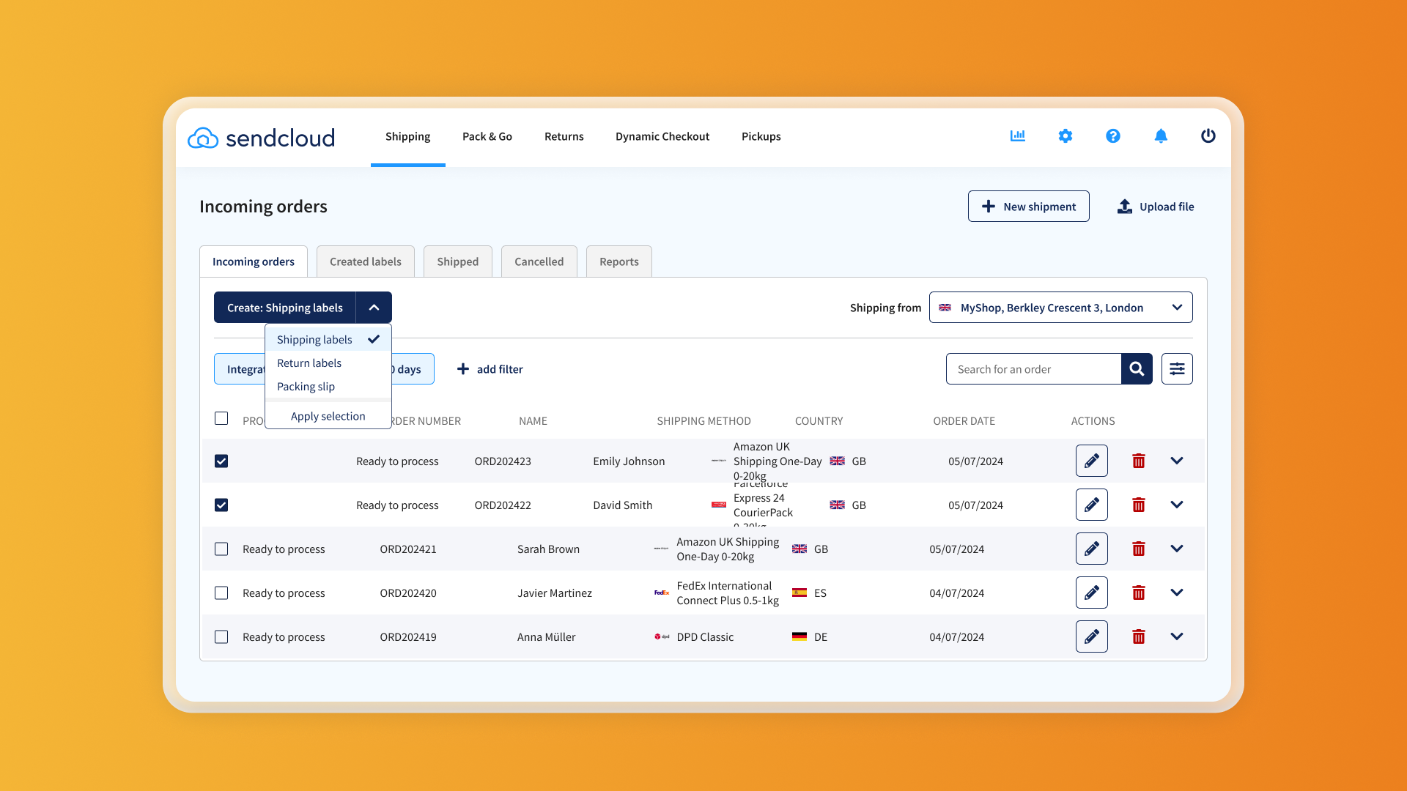This screenshot has height=791, width=1407.
Task: Open the Pack & Go nav tab
Action: [x=487, y=136]
